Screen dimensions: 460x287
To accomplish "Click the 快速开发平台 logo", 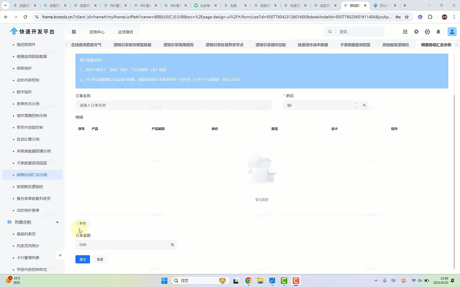I will click(x=32, y=32).
